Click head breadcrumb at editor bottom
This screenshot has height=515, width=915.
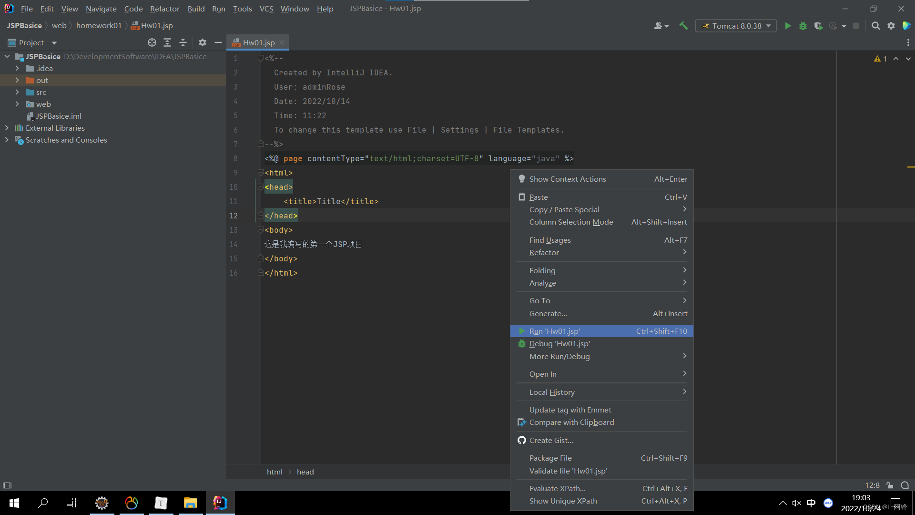pyautogui.click(x=305, y=472)
